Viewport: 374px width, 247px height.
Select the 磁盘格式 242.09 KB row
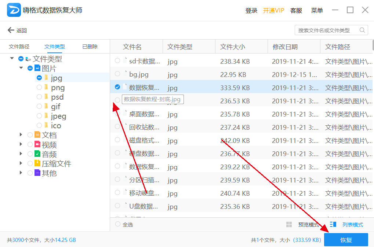click(242, 140)
